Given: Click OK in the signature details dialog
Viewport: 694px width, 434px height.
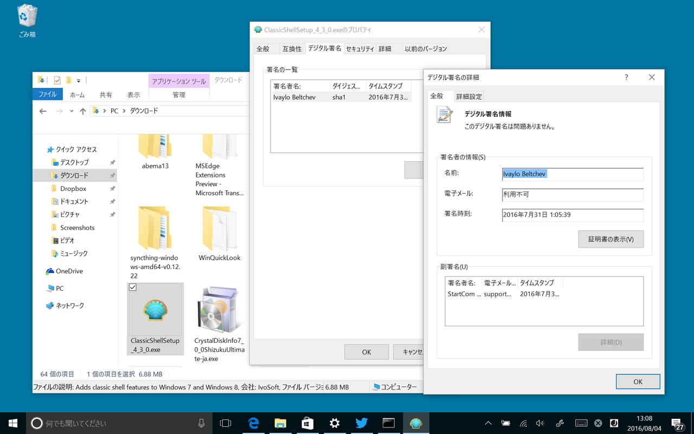Looking at the screenshot, I should click(638, 381).
